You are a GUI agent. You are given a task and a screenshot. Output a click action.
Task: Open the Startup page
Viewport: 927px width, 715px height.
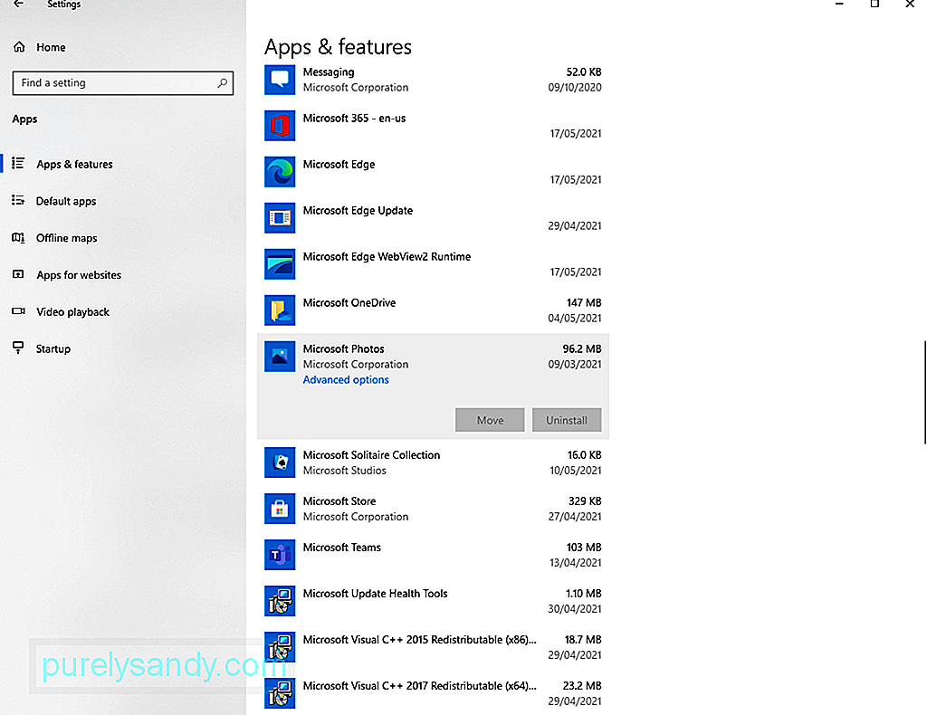(53, 348)
